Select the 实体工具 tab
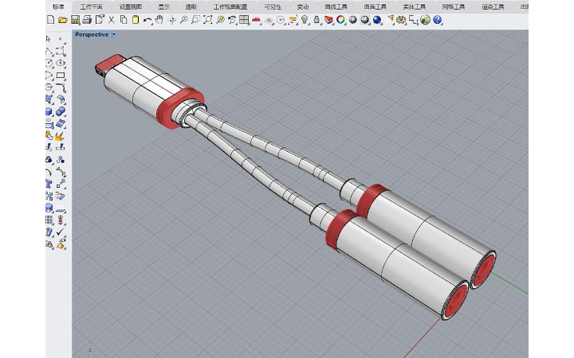This screenshot has width=574, height=358. click(415, 6)
